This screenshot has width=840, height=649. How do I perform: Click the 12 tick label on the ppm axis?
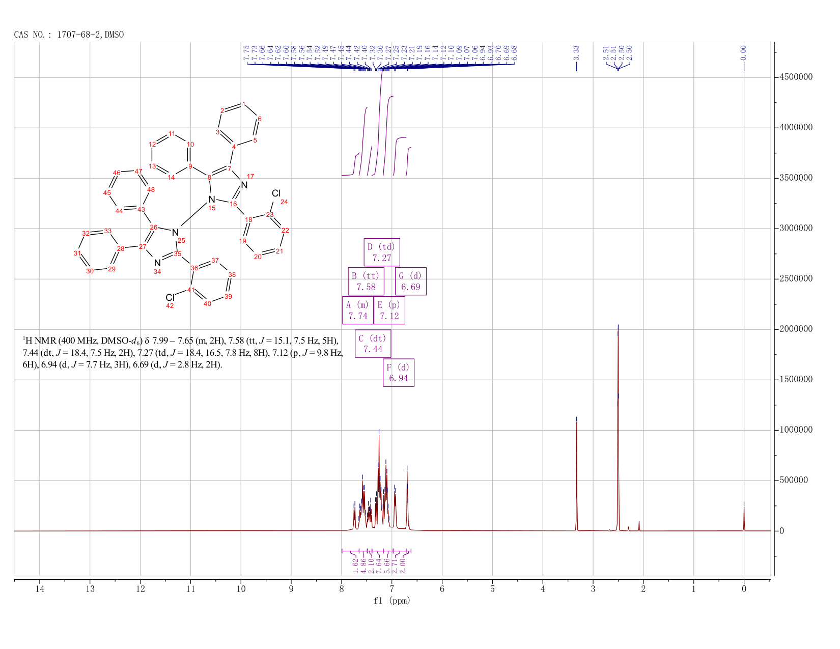pos(141,589)
